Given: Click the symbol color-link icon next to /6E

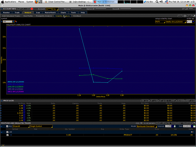Looking at the screenshot, I should 16,22.
